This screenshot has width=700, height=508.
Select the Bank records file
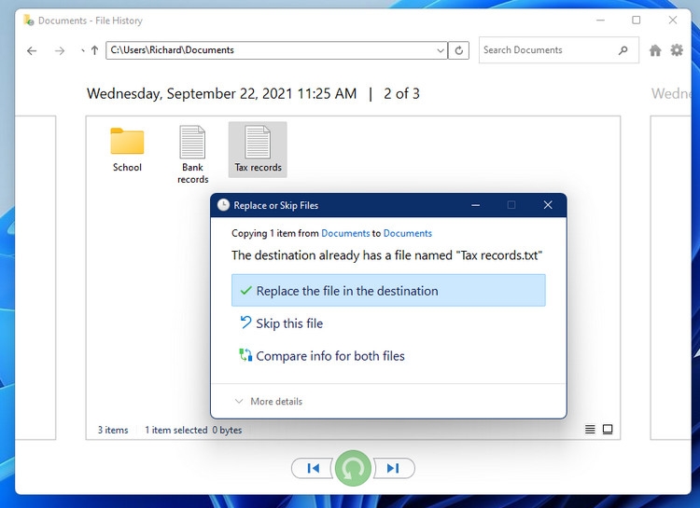(x=192, y=155)
